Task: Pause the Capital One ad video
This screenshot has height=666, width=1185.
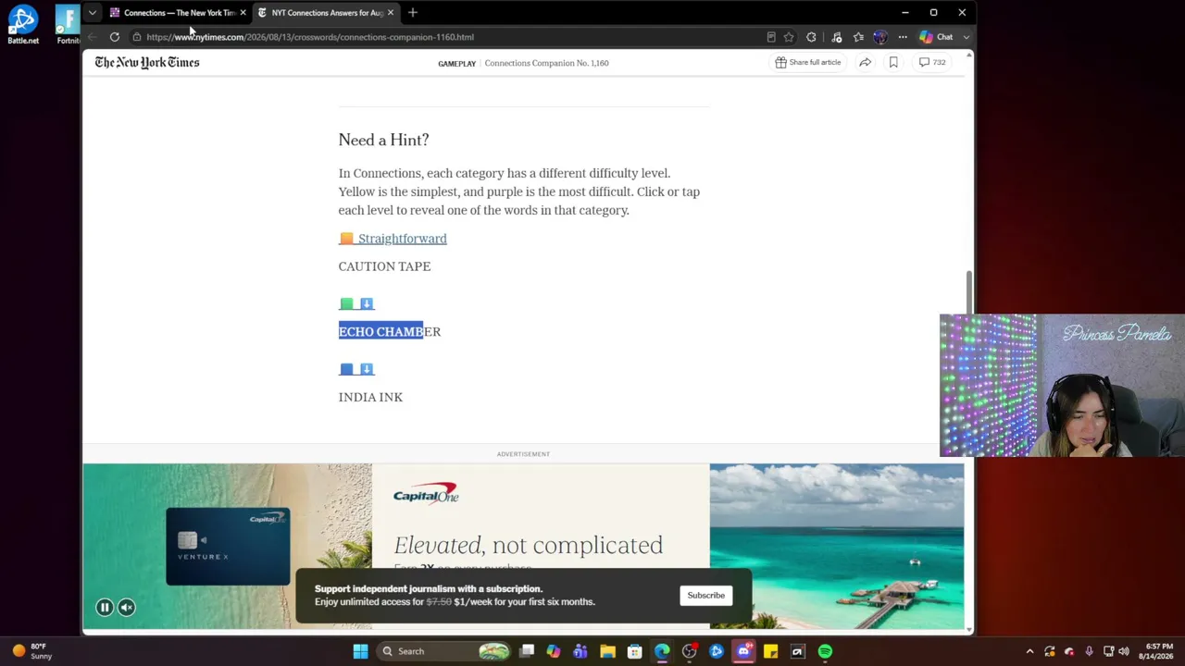Action: [105, 608]
